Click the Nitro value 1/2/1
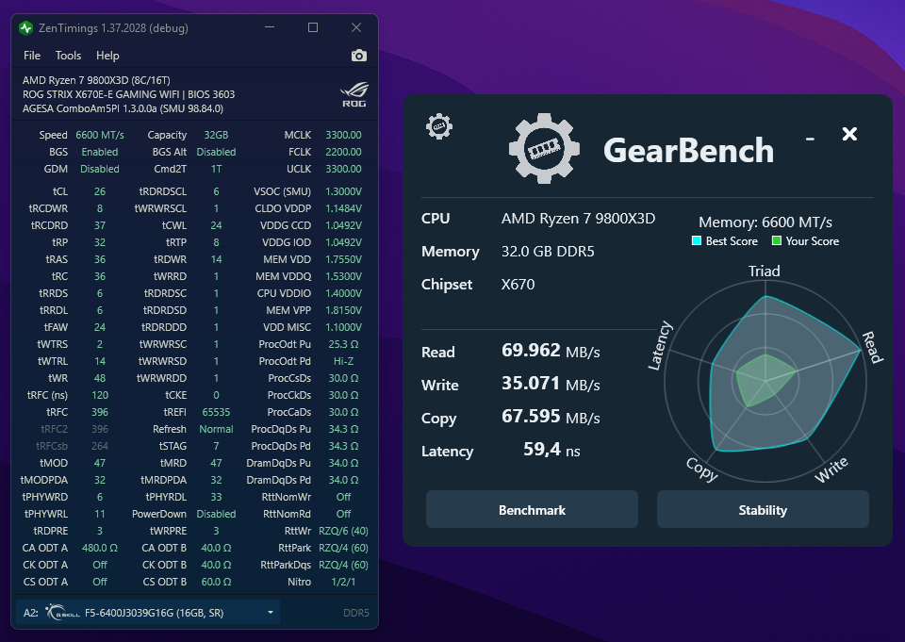The width and height of the screenshot is (905, 642). (343, 582)
